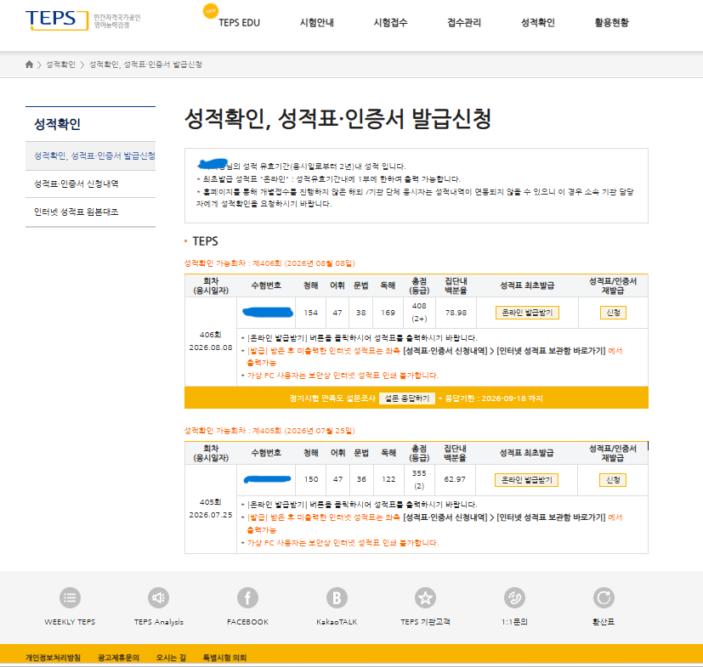Select sidebar item 인터넷 성적표 원본대조
Screen dimensions: 703x667
click(x=91, y=212)
